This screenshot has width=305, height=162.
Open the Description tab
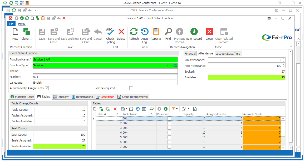pyautogui.click(x=105, y=97)
